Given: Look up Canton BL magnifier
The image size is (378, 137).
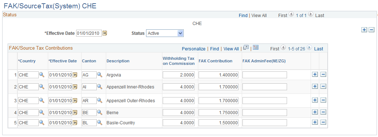Looking at the screenshot, I should coord(100,123).
